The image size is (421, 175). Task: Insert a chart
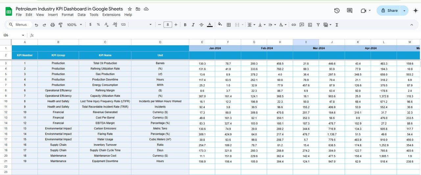pyautogui.click(x=310, y=25)
